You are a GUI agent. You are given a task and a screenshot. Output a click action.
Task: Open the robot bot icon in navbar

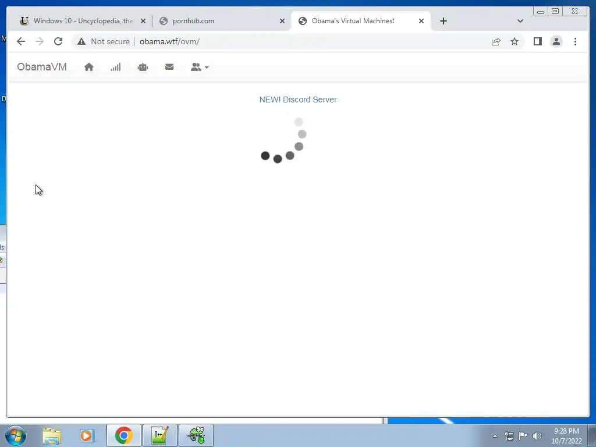143,68
